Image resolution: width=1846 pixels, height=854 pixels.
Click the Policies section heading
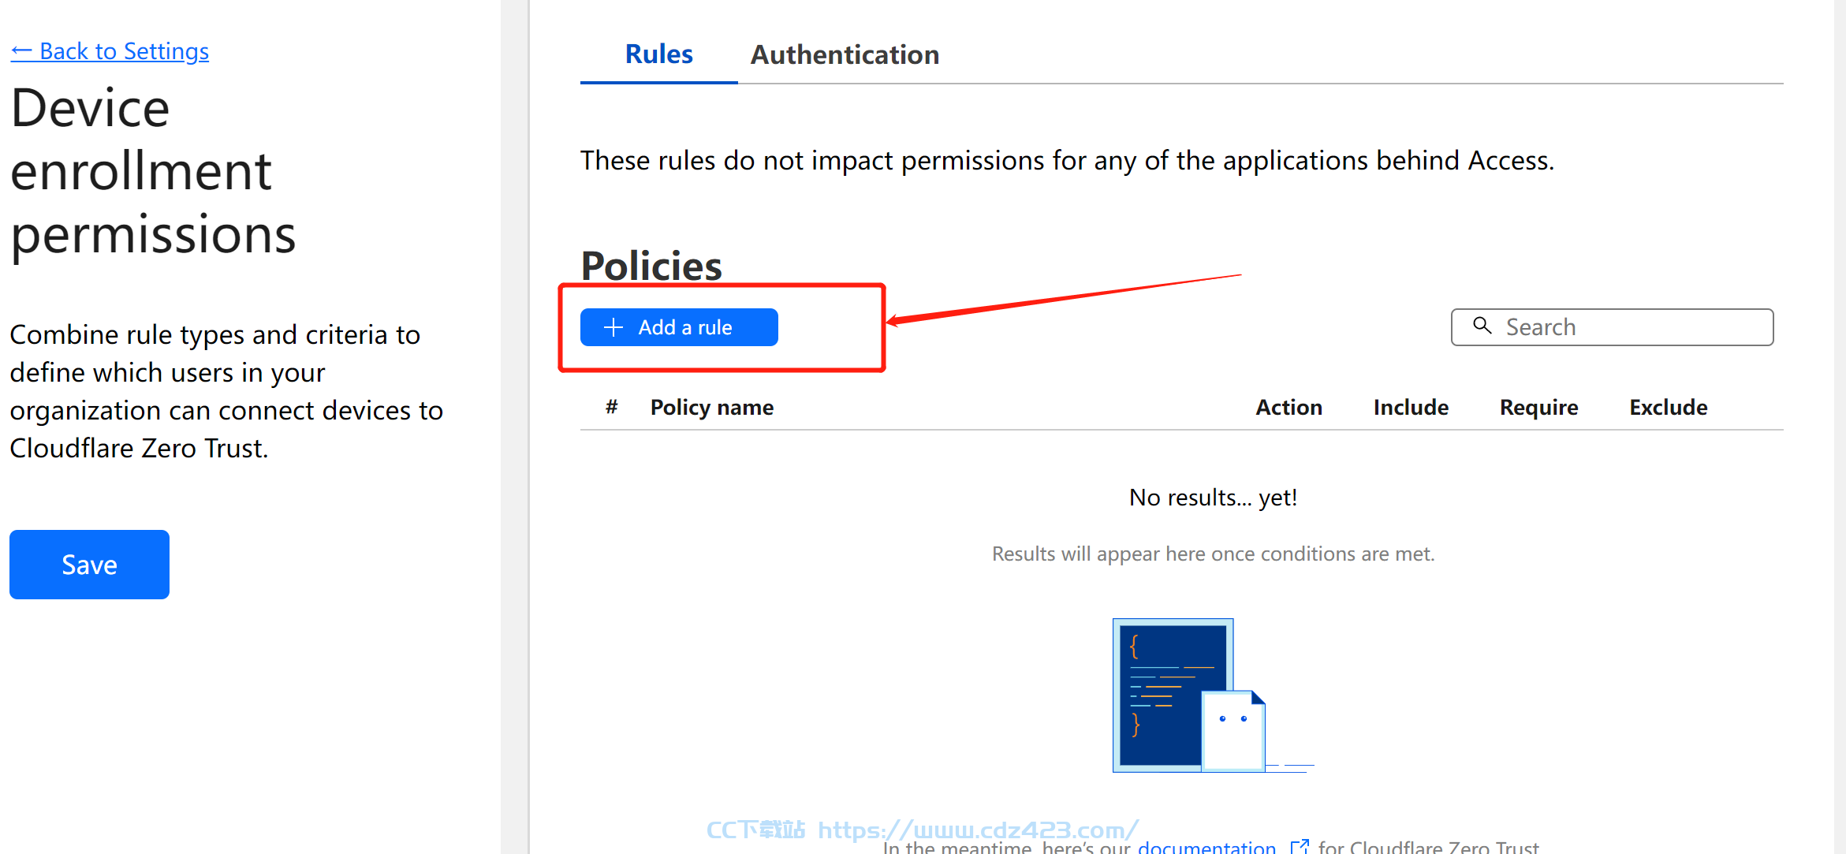tap(651, 266)
